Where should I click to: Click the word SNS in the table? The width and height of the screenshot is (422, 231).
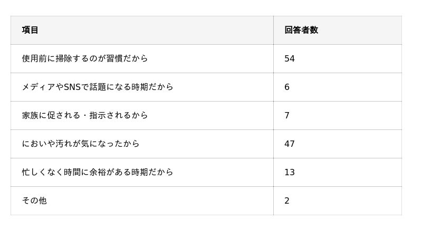tap(72, 87)
